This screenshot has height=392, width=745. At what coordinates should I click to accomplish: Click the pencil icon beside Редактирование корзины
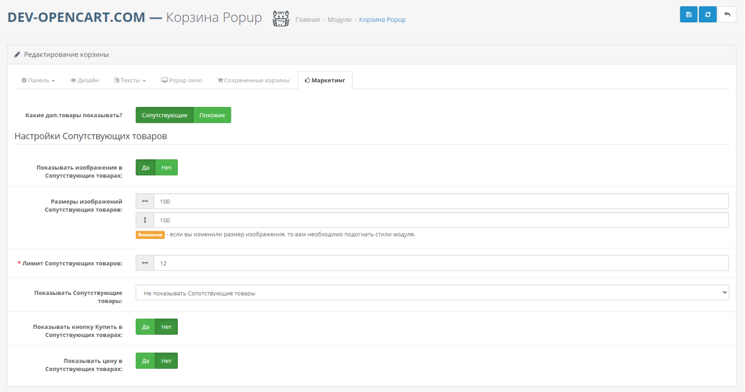[17, 54]
